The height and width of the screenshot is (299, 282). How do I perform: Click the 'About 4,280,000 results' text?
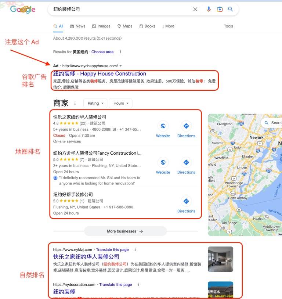(x=87, y=38)
